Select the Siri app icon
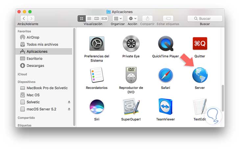The height and width of the screenshot is (149, 240). [x=97, y=107]
